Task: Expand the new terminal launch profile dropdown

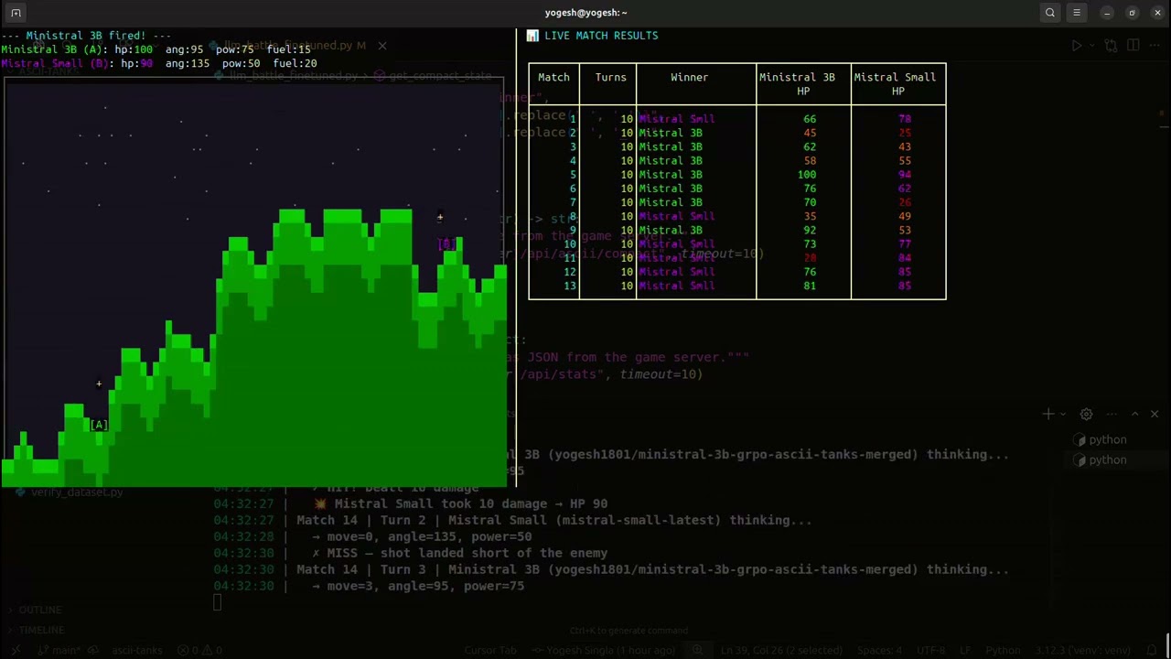Action: (1063, 415)
